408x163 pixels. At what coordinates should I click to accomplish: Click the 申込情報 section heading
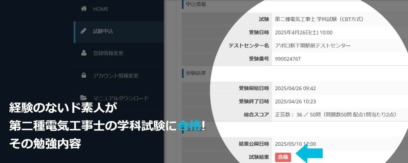point(196,4)
